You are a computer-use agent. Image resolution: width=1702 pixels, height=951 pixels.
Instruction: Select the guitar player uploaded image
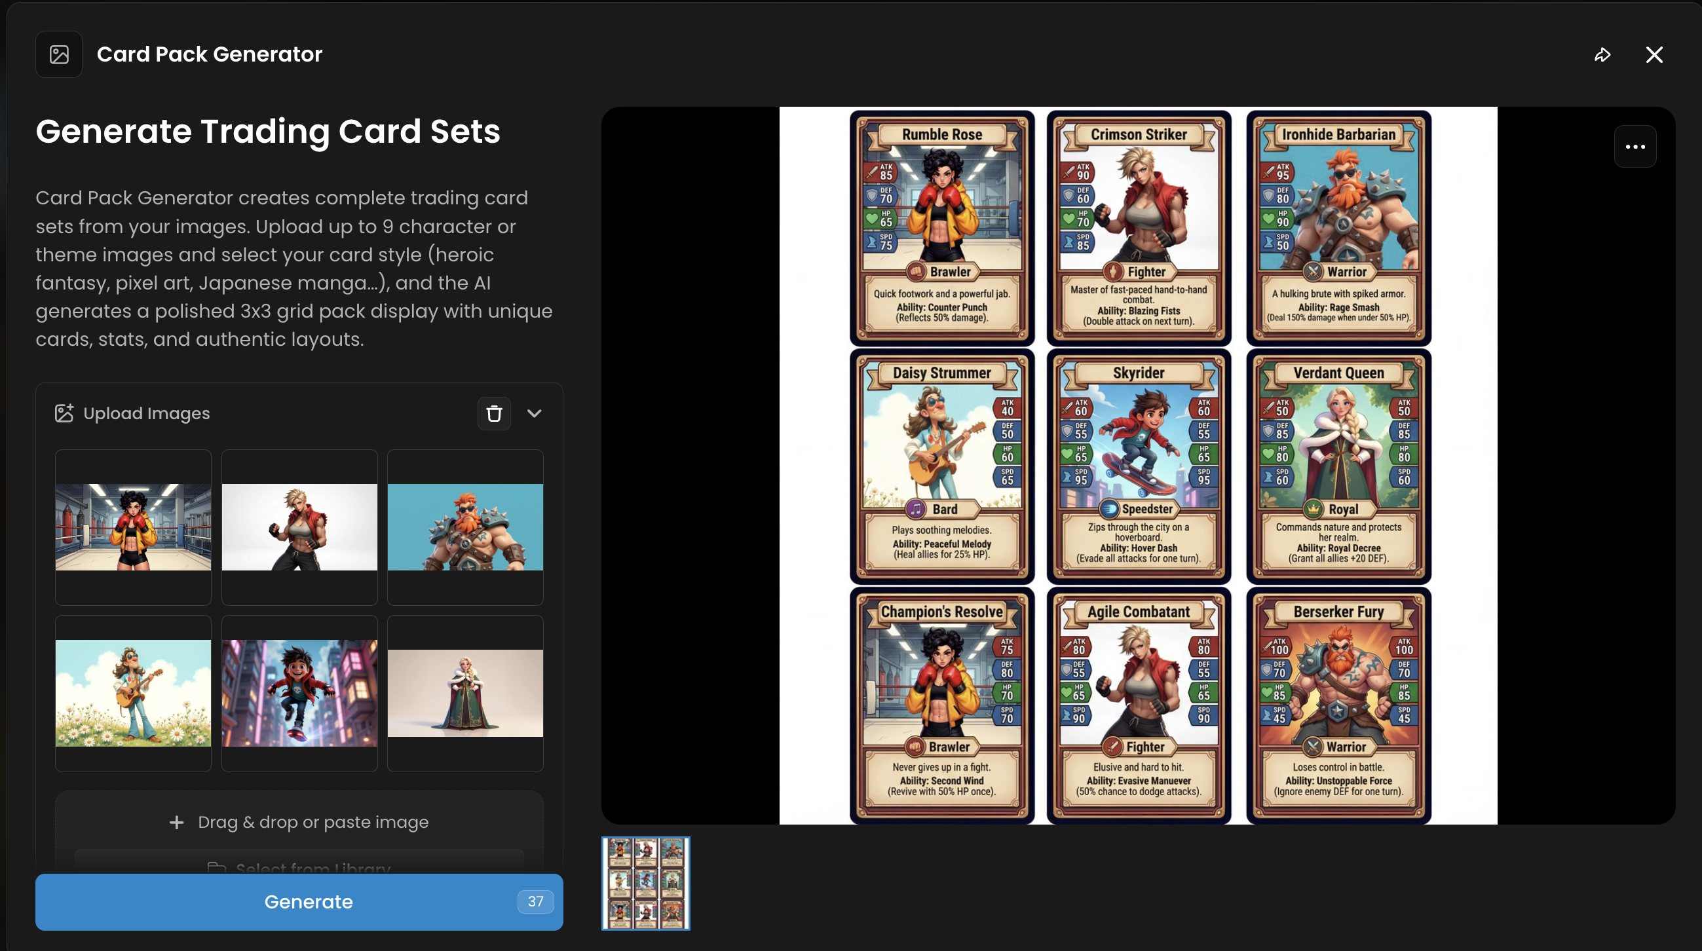(134, 694)
